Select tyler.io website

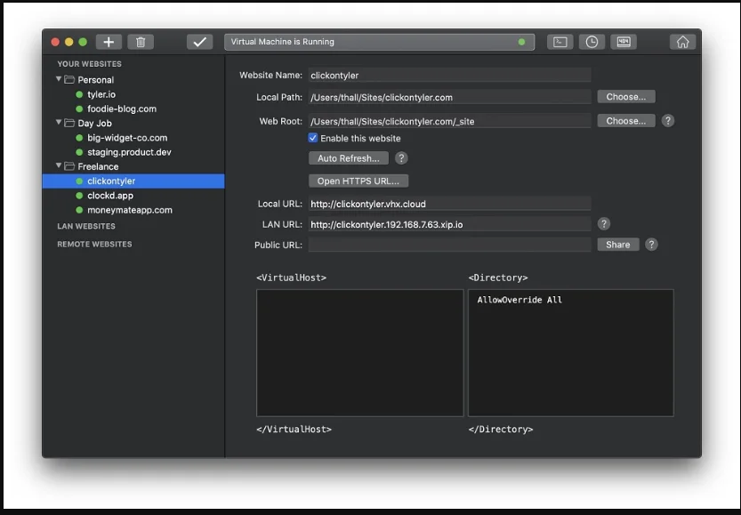click(101, 94)
